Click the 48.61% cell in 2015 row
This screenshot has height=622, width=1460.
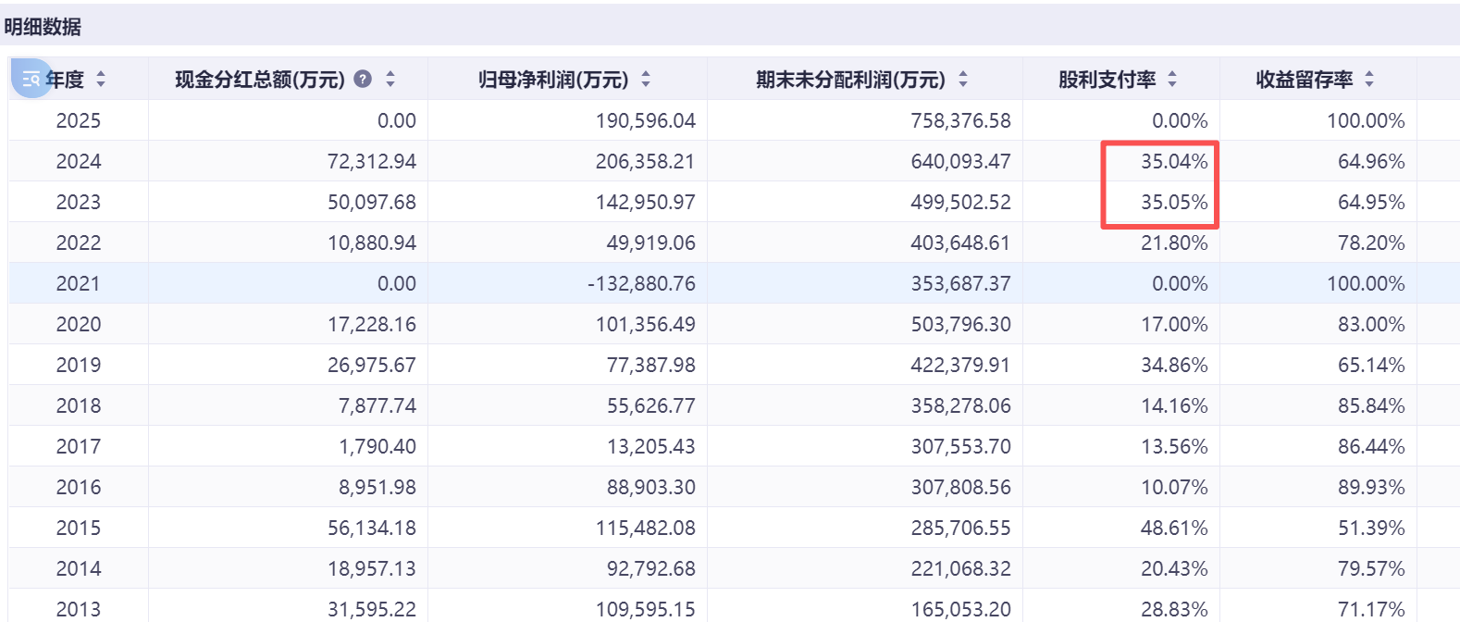[x=1173, y=528]
